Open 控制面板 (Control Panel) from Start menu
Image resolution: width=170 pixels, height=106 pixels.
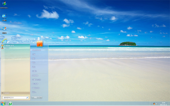(35, 75)
